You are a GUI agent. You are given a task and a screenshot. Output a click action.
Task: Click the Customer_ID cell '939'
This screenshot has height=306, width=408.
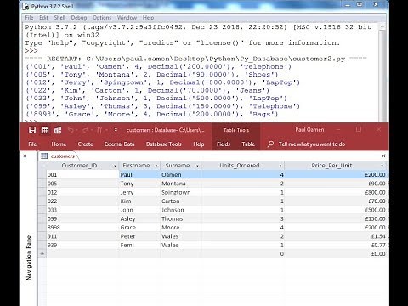tap(82, 245)
